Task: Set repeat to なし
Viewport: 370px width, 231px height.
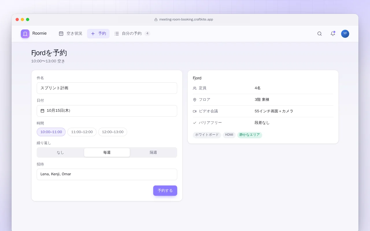Action: [x=60, y=152]
